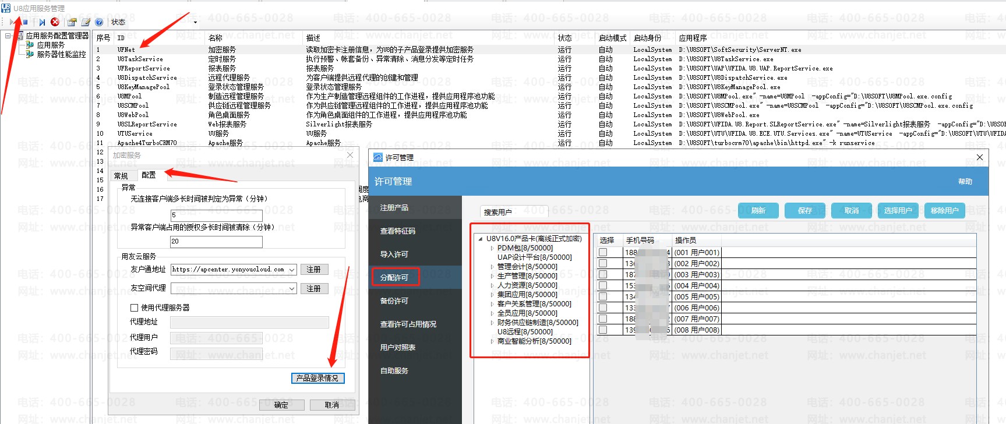
Task: Click the blue Stop service square icon
Action: pyautogui.click(x=25, y=22)
